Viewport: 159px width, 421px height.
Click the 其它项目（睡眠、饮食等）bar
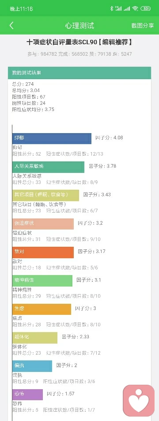pyautogui.click(x=45, y=195)
